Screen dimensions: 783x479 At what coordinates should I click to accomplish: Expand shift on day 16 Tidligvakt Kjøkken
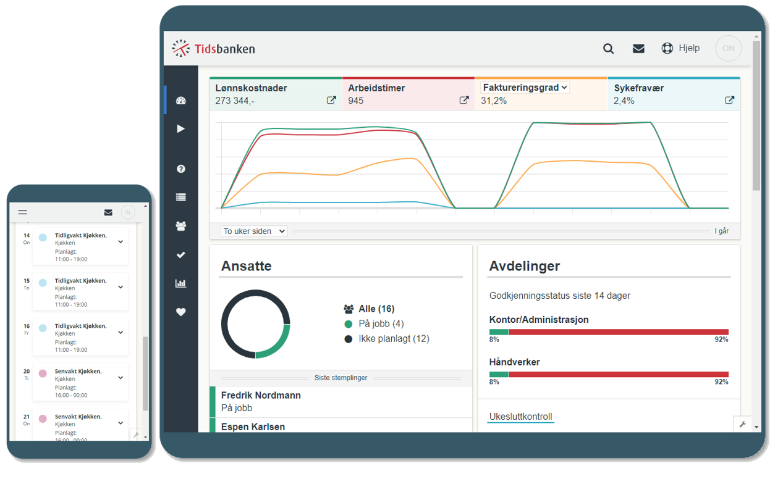point(121,332)
